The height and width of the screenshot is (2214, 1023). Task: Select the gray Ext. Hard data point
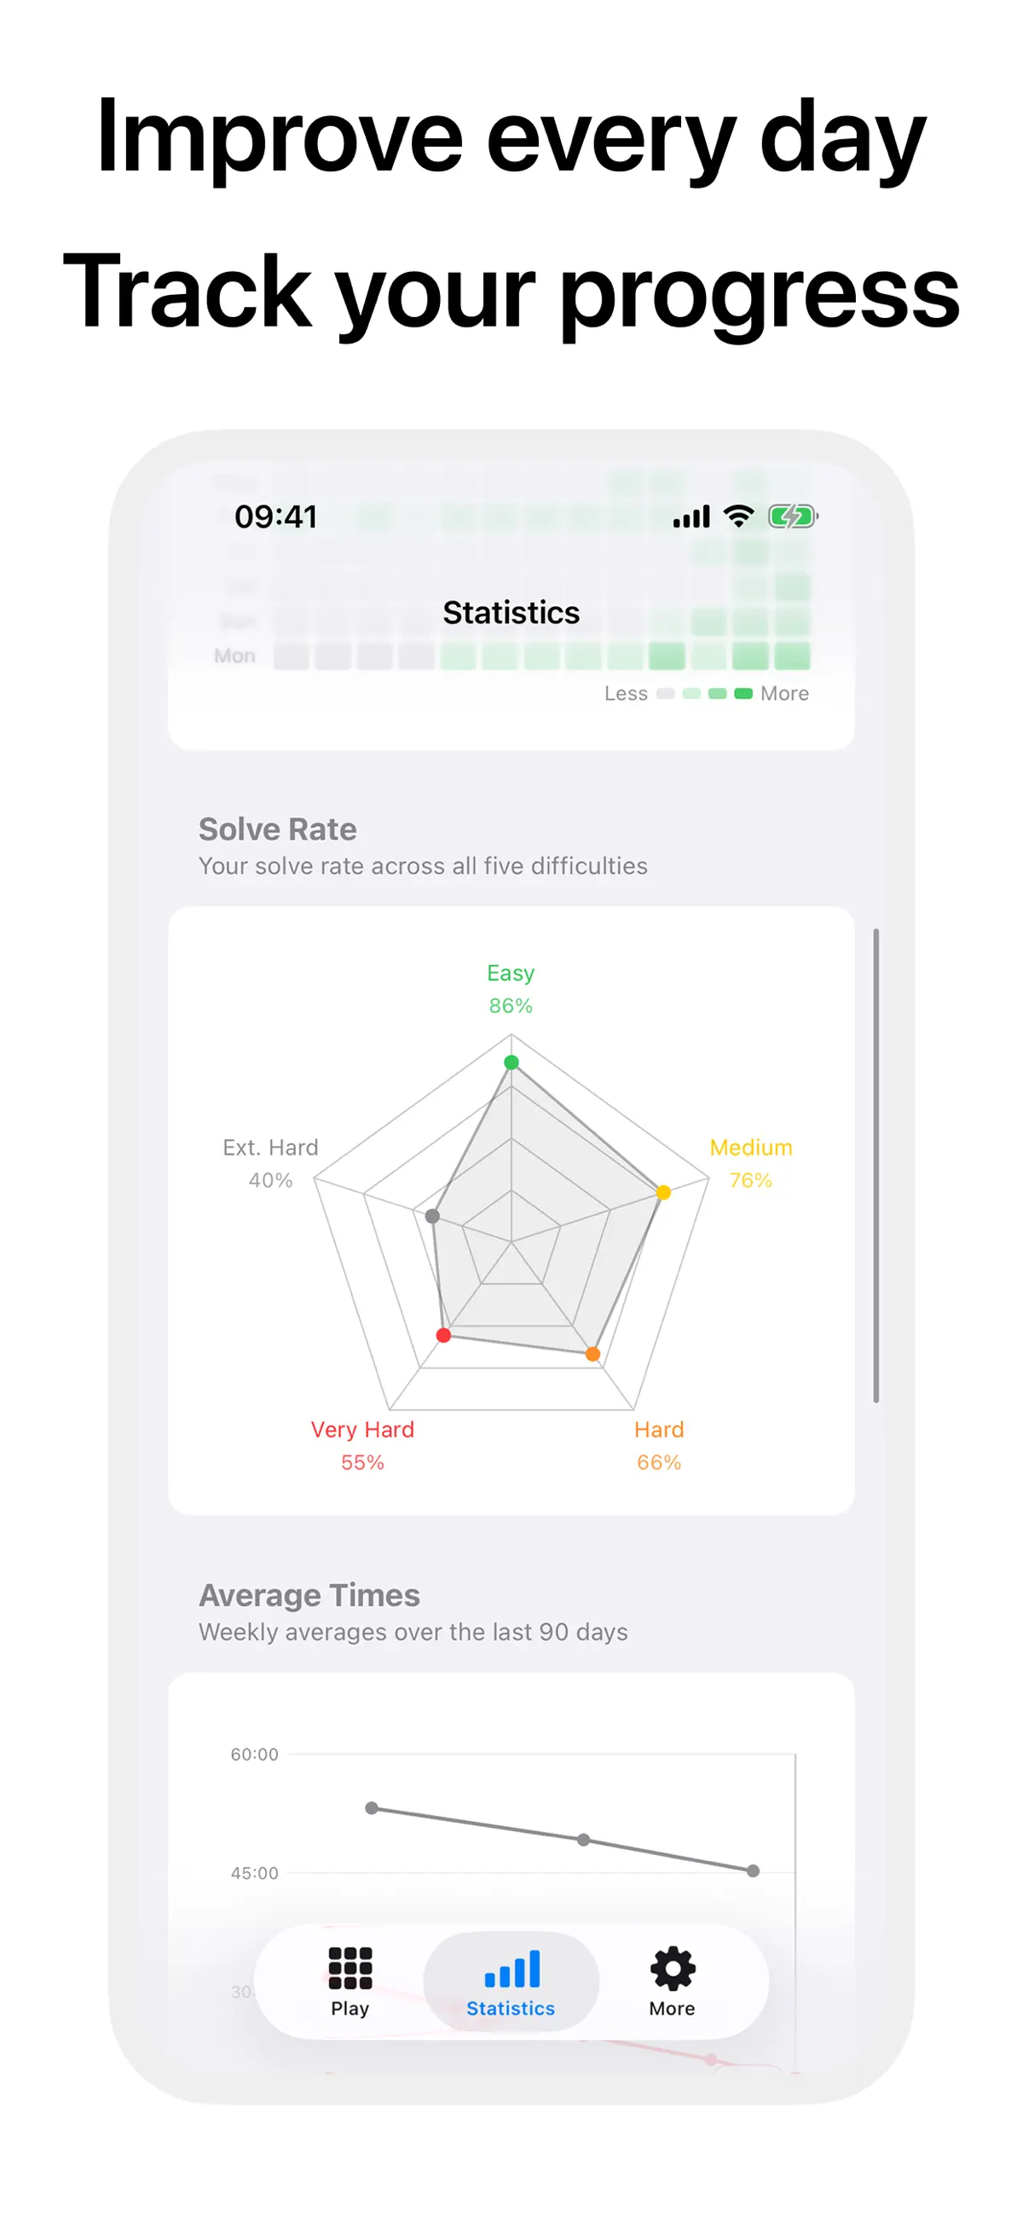(x=432, y=1217)
